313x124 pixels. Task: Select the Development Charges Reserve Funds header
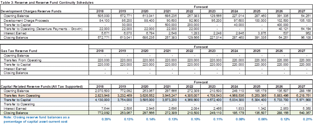click(x=31, y=11)
